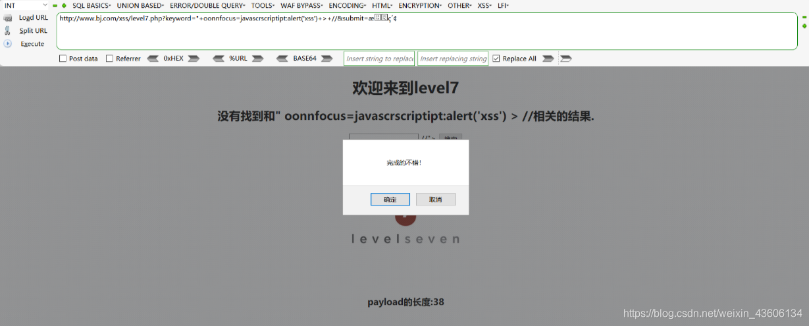Click the 0xHEX label
809x326 pixels.
pyautogui.click(x=173, y=59)
